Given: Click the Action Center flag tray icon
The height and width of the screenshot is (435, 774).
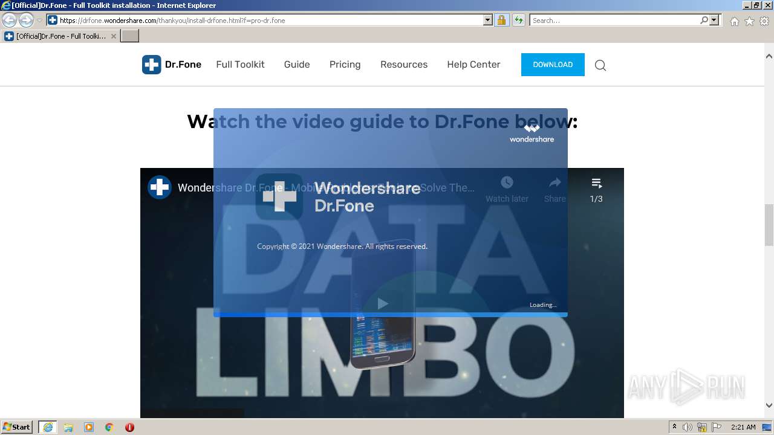Looking at the screenshot, I should [x=717, y=427].
